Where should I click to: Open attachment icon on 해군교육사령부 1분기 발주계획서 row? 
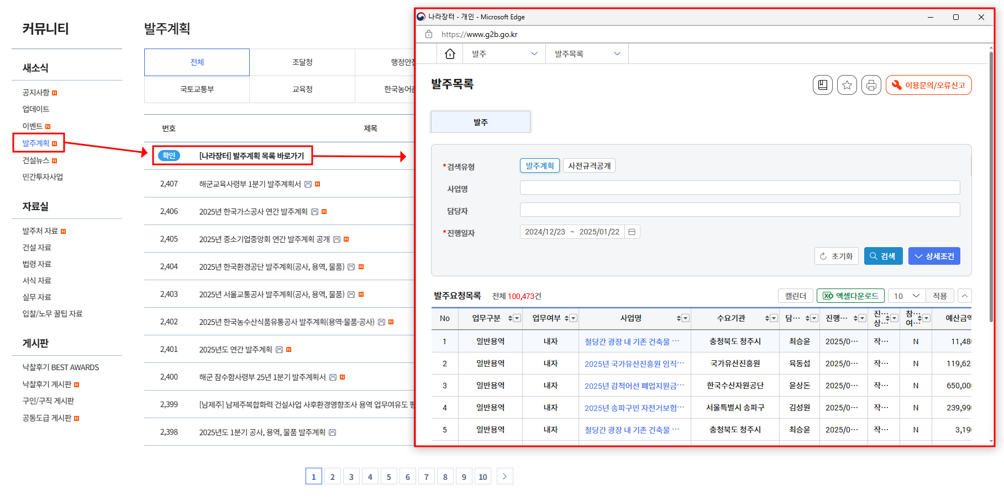point(308,184)
